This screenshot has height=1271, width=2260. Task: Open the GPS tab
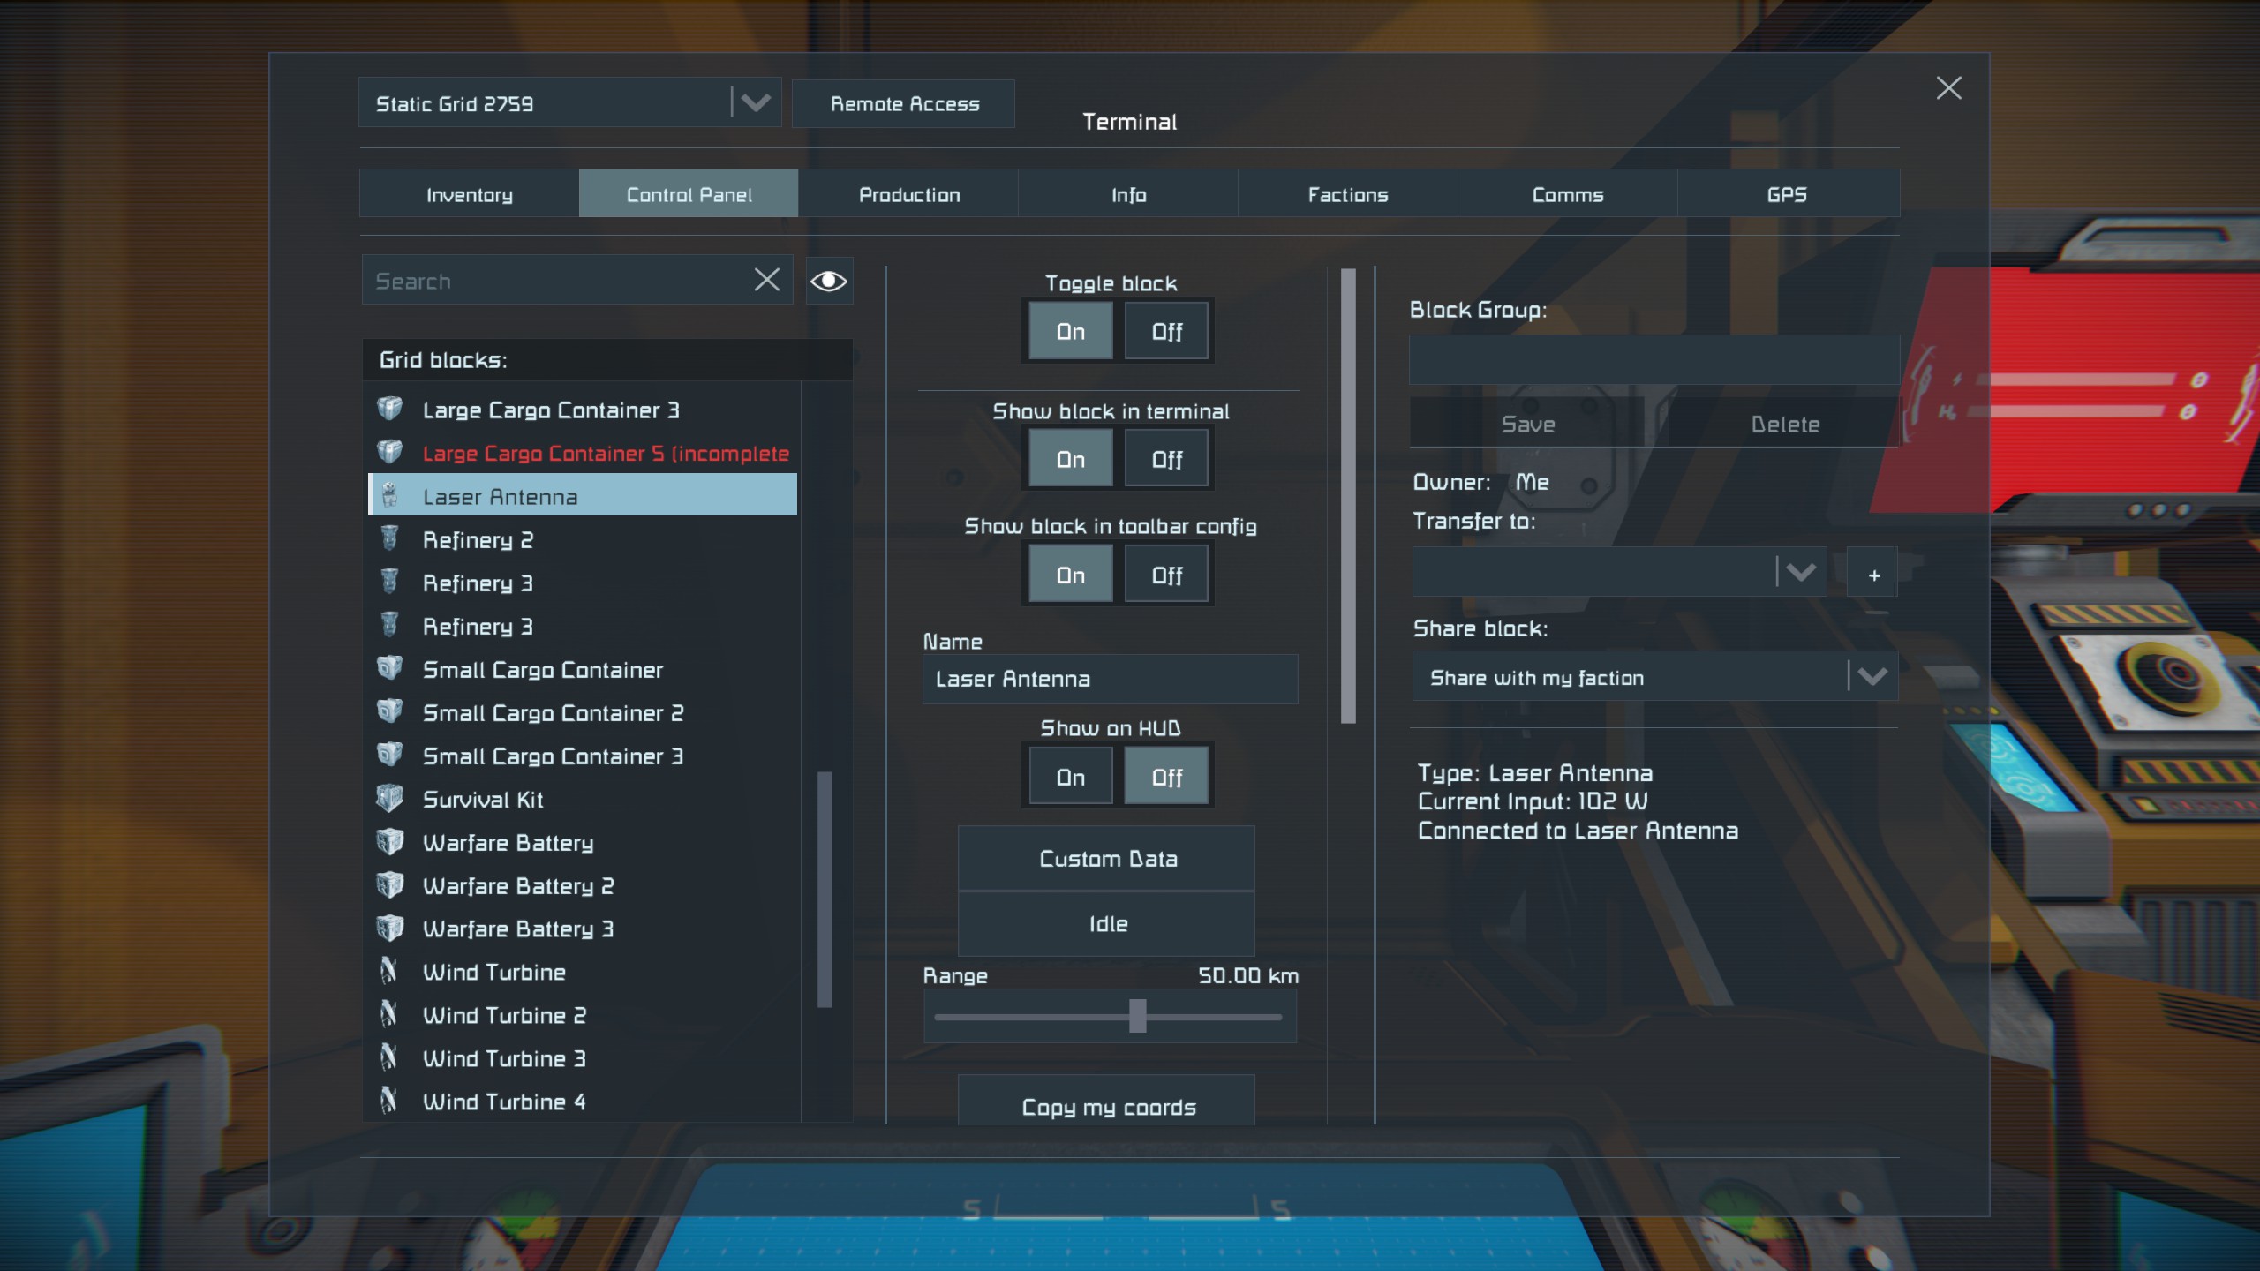pyautogui.click(x=1787, y=194)
